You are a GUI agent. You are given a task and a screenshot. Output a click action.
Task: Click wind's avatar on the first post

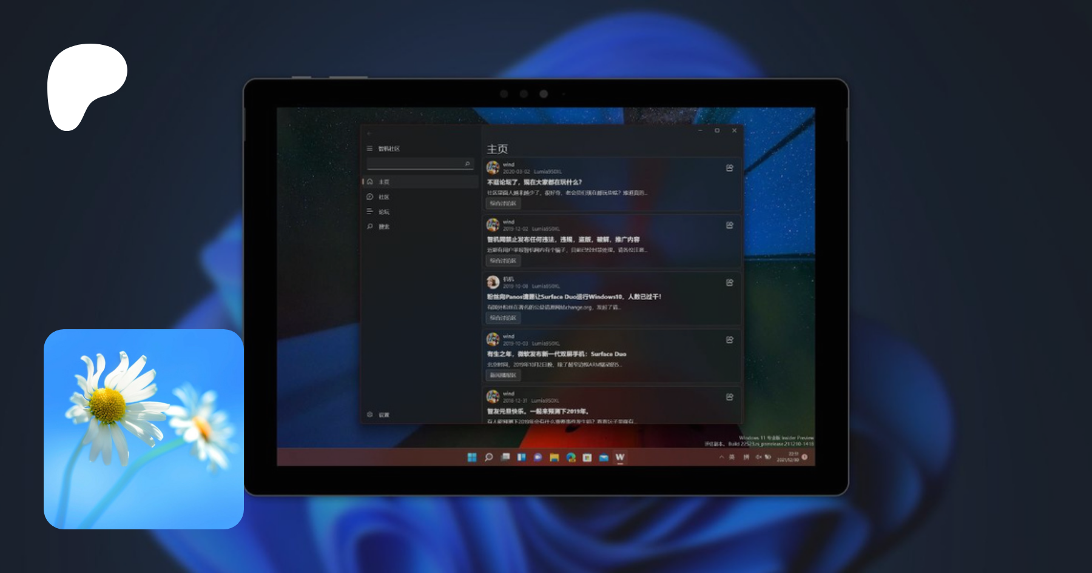[493, 168]
